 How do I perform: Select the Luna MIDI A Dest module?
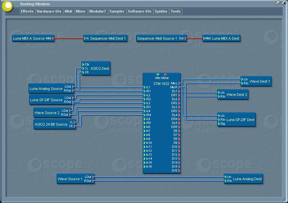pos(221,38)
